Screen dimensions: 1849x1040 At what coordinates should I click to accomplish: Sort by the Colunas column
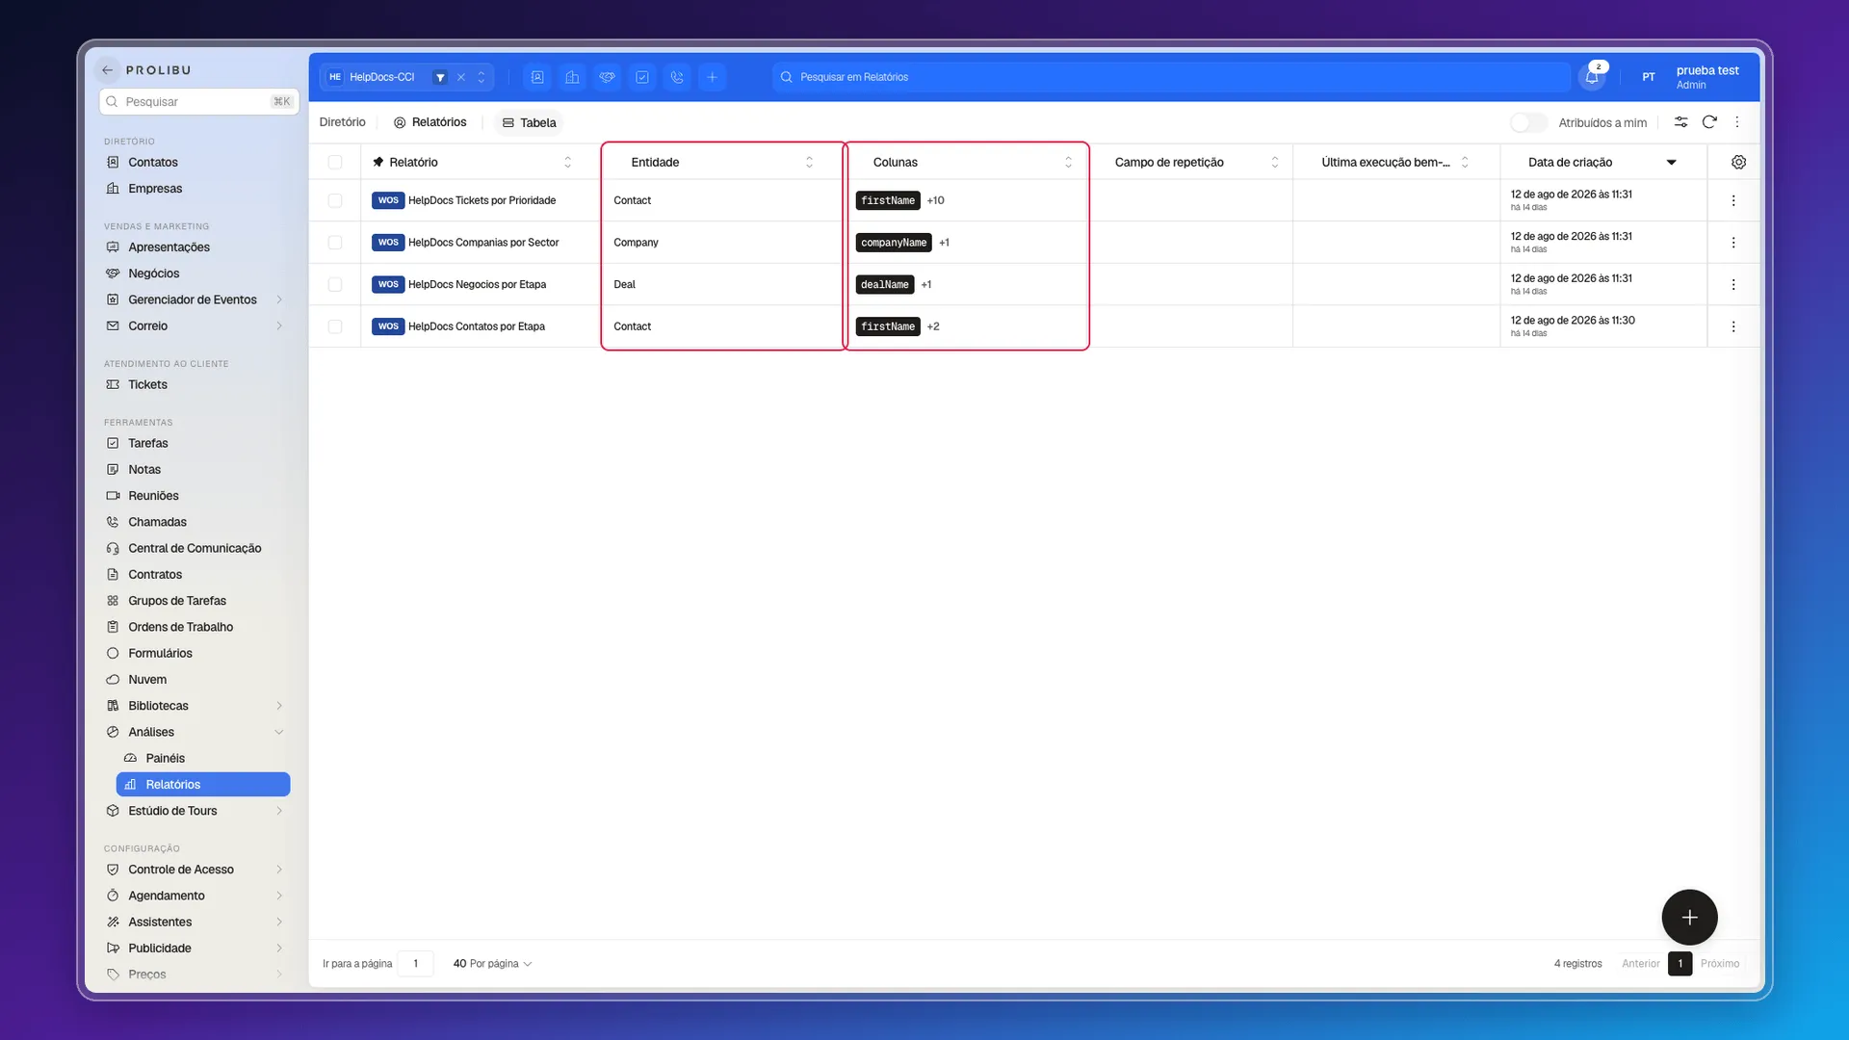pos(1068,162)
